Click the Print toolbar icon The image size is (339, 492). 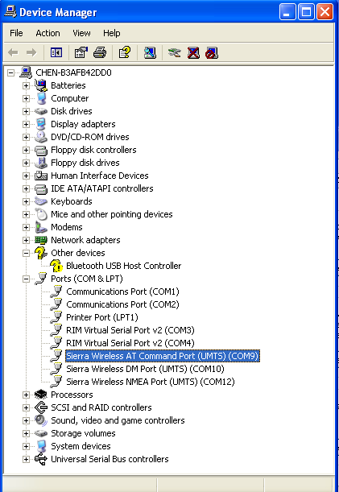tap(100, 52)
